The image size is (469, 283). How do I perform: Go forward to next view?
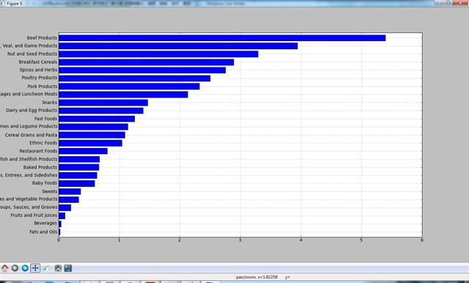(x=25, y=268)
